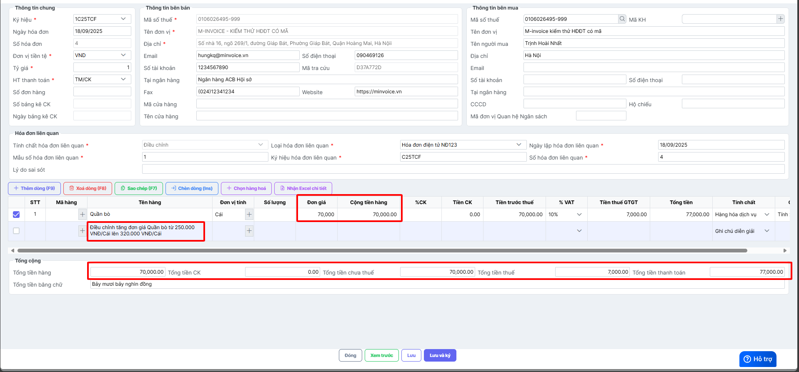
Task: Expand the Đơn vị tiền tệ VND dropdown
Action: click(123, 55)
